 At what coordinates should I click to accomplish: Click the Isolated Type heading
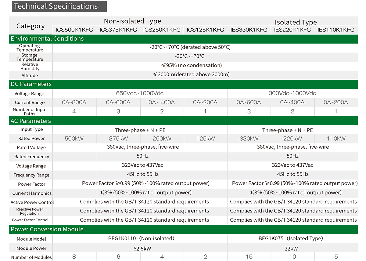click(296, 22)
